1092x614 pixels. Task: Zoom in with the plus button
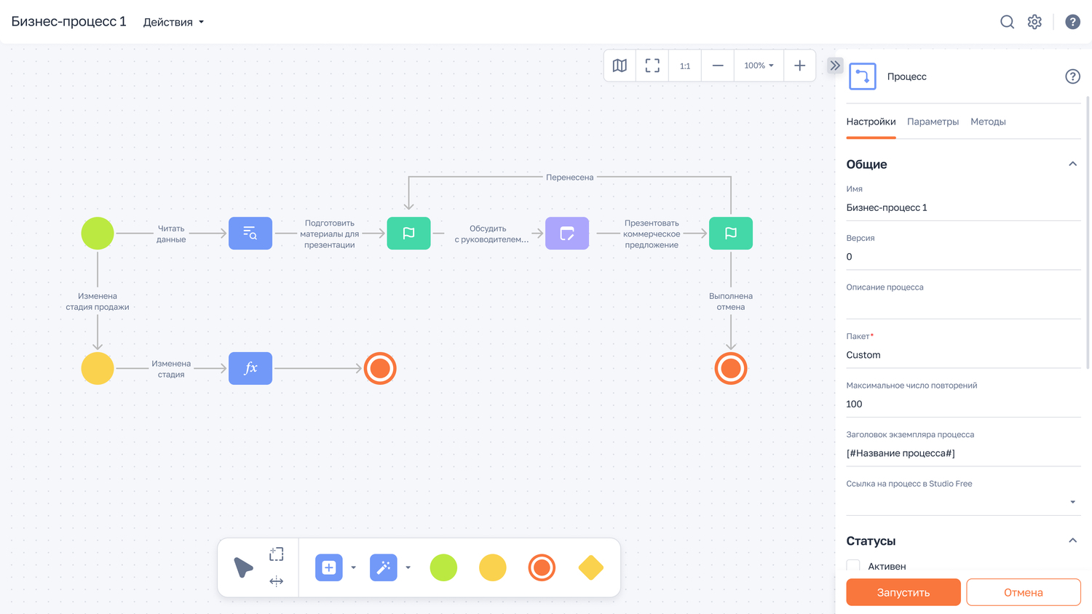pos(799,65)
